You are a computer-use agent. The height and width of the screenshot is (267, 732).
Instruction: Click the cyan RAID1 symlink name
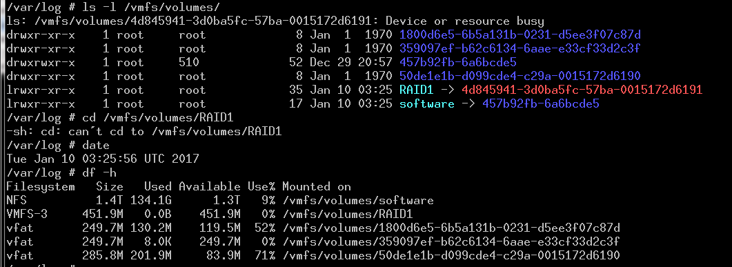click(417, 90)
